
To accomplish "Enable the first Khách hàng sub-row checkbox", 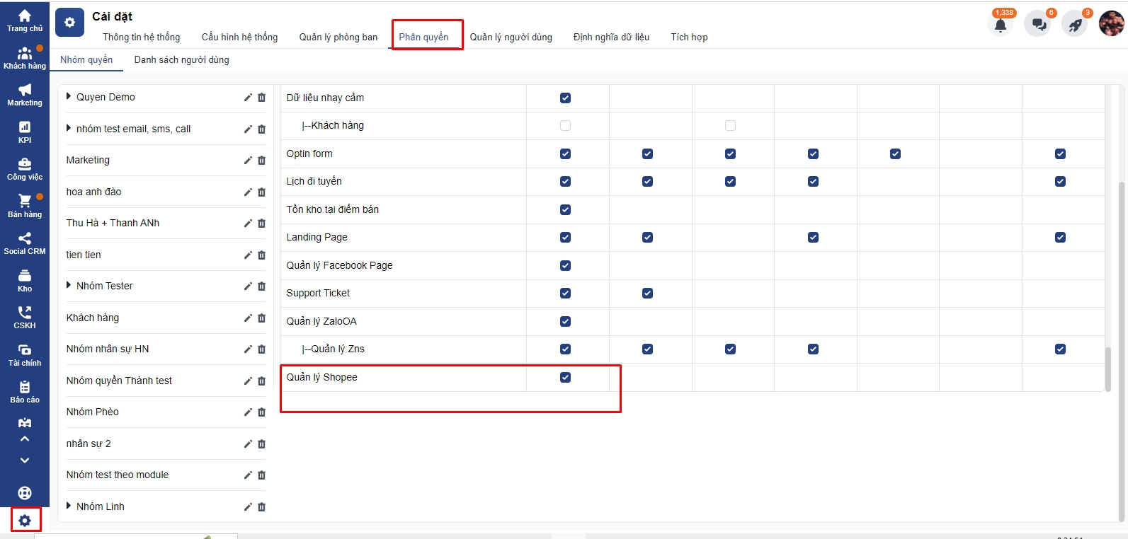I will (x=565, y=126).
